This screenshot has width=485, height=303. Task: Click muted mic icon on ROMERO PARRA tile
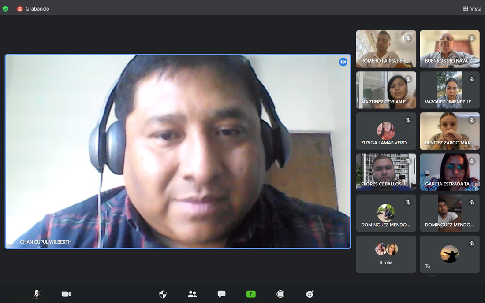click(408, 38)
